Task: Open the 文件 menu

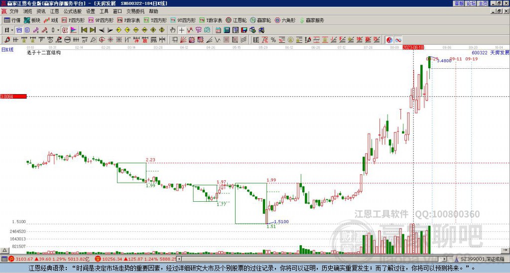Action: (x=13, y=11)
